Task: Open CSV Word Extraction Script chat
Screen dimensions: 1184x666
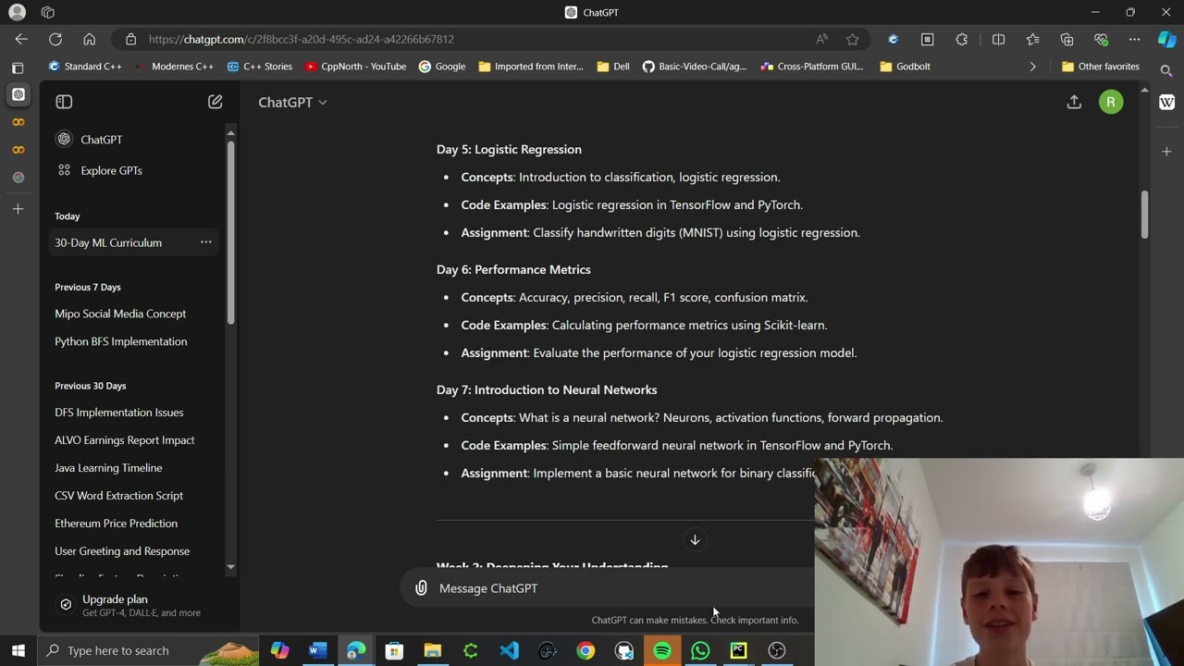Action: tap(118, 496)
